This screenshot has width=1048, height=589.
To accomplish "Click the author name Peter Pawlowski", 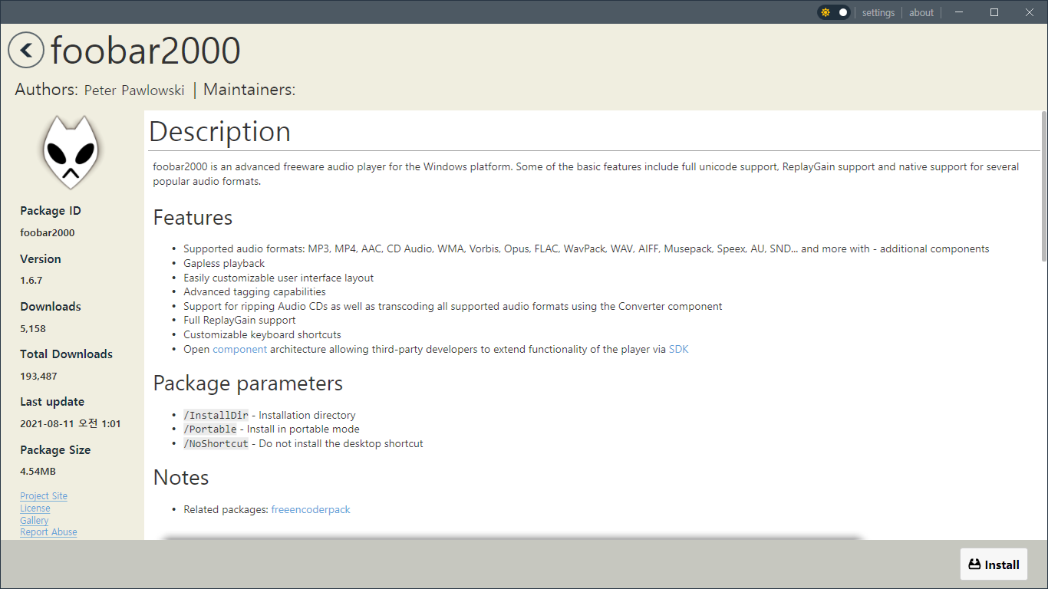I will coord(134,90).
